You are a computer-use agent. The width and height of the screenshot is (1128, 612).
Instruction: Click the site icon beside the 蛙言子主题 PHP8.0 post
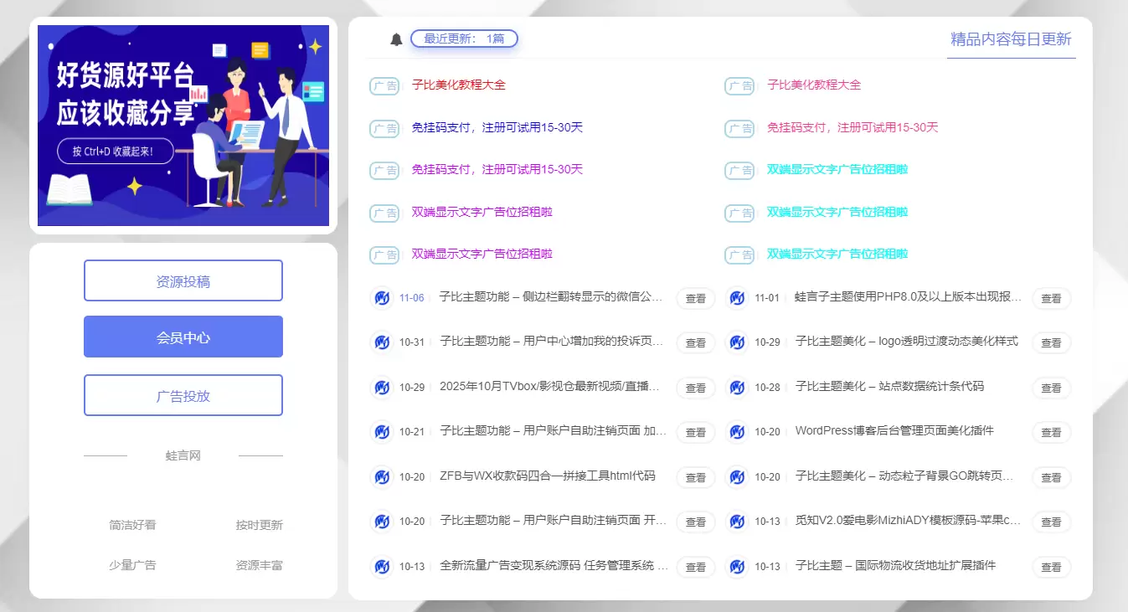[x=736, y=298]
